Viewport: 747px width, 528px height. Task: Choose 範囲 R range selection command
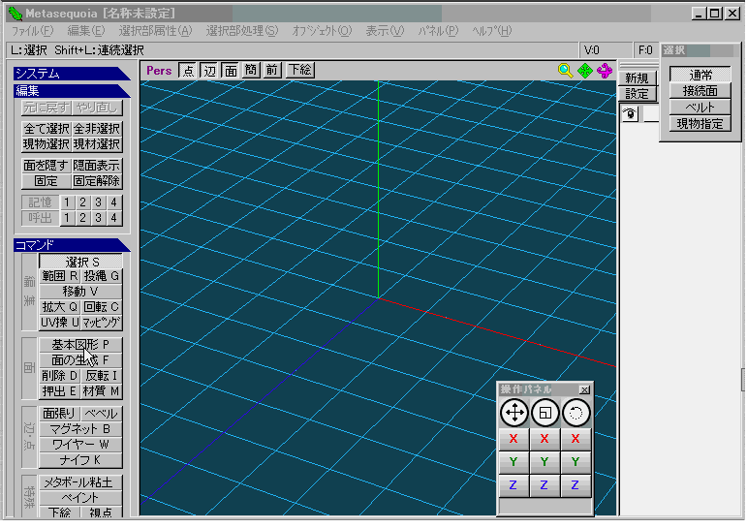pyautogui.click(x=59, y=276)
